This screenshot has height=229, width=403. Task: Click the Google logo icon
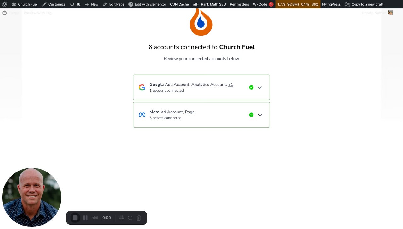coord(142,87)
